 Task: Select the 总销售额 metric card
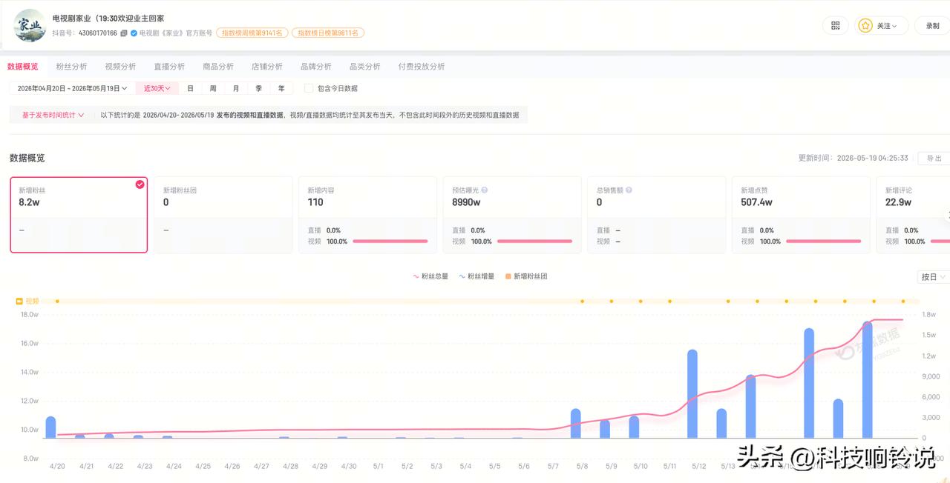(656, 215)
